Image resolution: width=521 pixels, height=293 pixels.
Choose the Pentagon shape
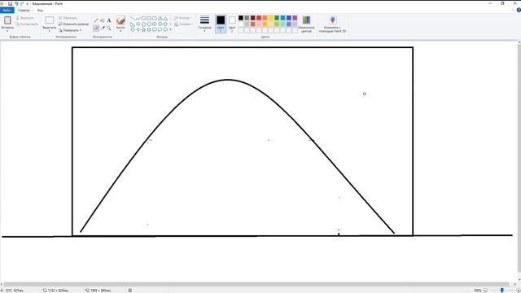143,24
